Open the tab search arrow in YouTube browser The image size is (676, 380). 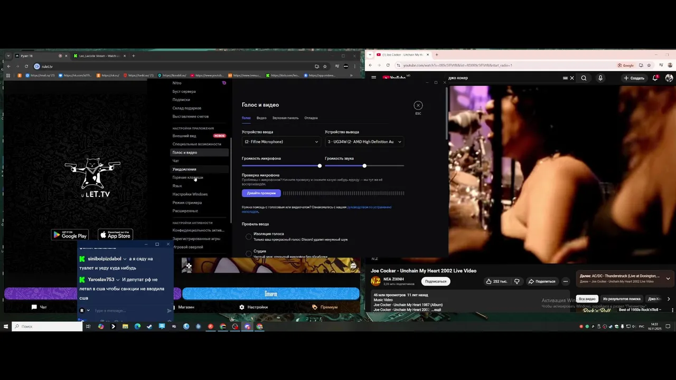pyautogui.click(x=370, y=55)
